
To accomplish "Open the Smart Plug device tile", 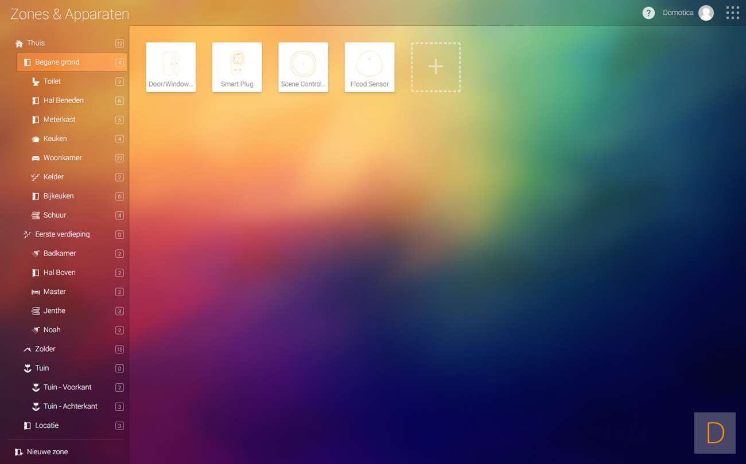I will pos(237,67).
